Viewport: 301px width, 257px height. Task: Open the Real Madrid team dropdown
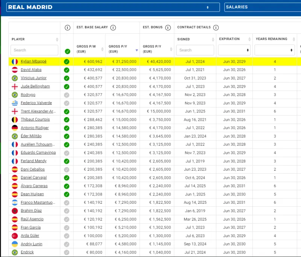coord(113,7)
